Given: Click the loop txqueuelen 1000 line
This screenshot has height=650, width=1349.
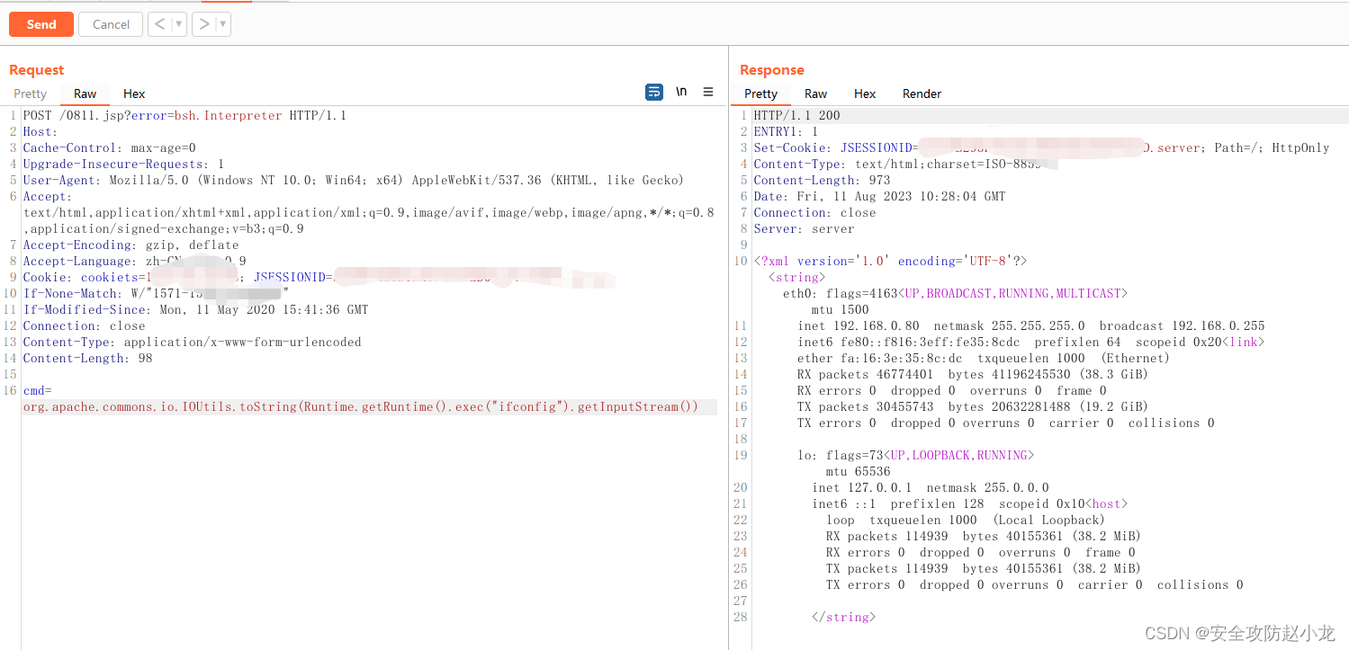Looking at the screenshot, I should coord(966,520).
